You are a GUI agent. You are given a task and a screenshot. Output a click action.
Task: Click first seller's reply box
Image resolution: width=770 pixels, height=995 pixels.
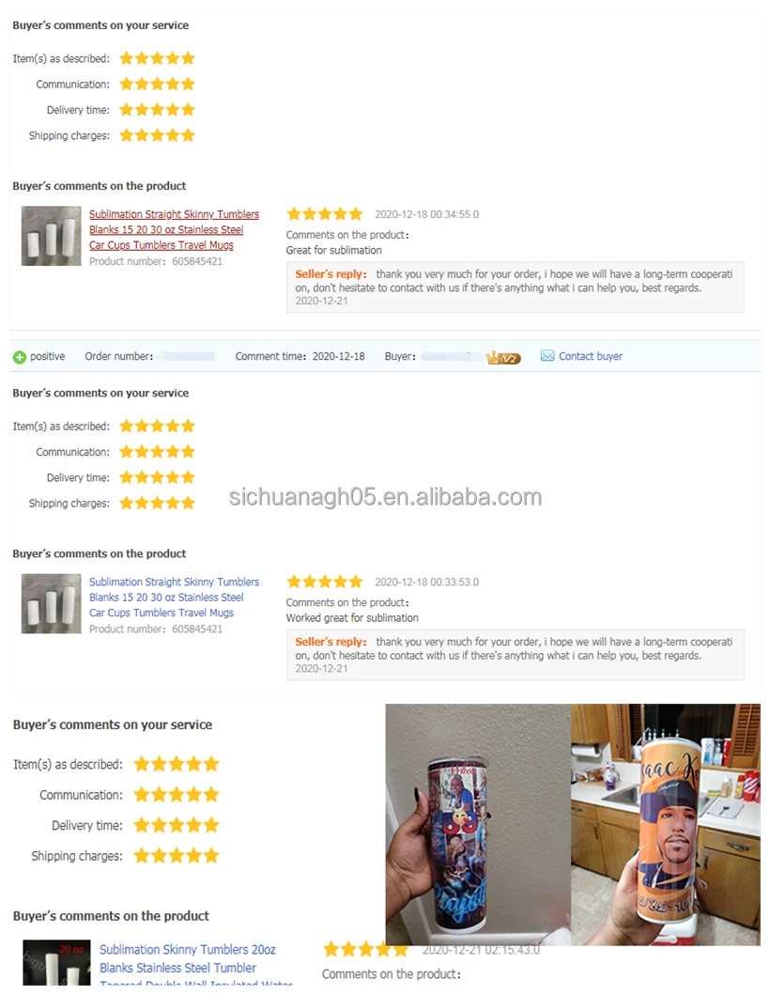515,288
